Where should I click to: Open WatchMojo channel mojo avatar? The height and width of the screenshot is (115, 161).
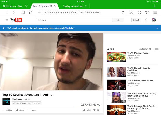(6, 102)
